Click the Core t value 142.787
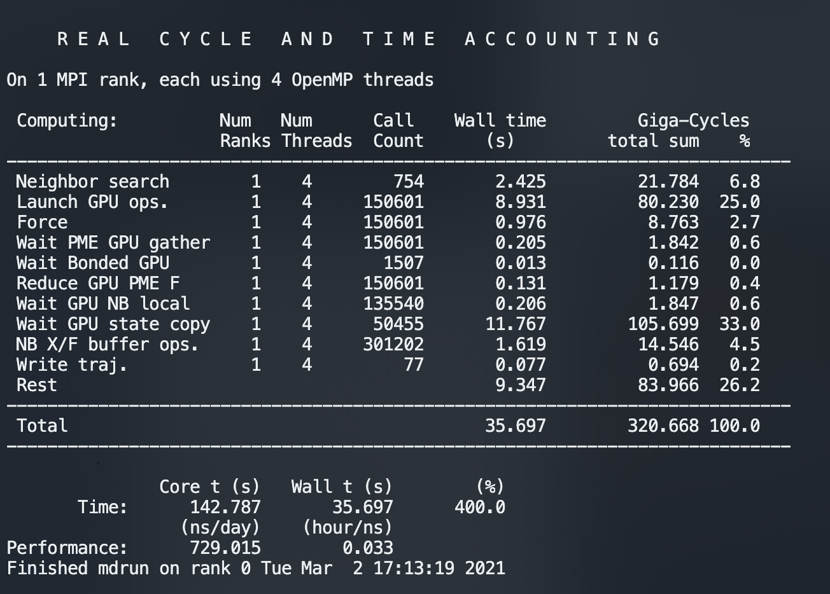This screenshot has width=830, height=594. (x=225, y=507)
